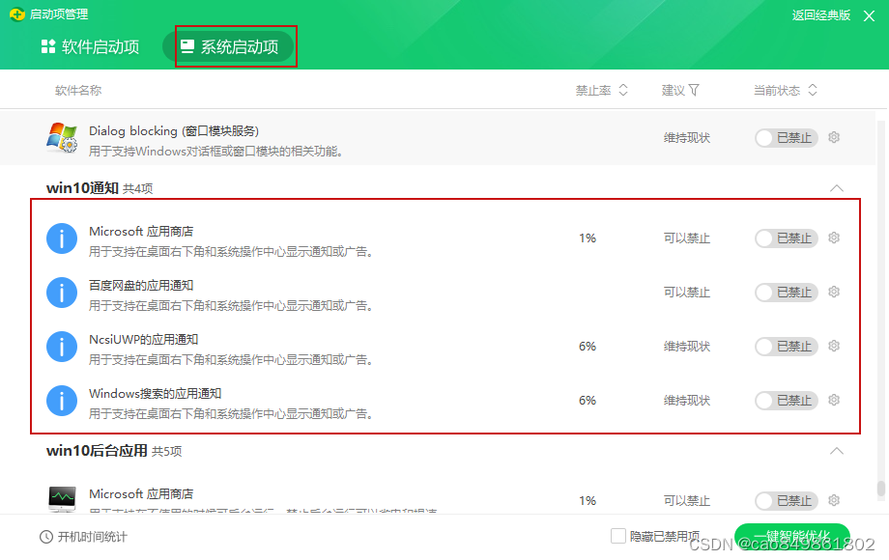Open gear settings for Windows搜索的应用通知
889x560 pixels.
pyautogui.click(x=833, y=400)
